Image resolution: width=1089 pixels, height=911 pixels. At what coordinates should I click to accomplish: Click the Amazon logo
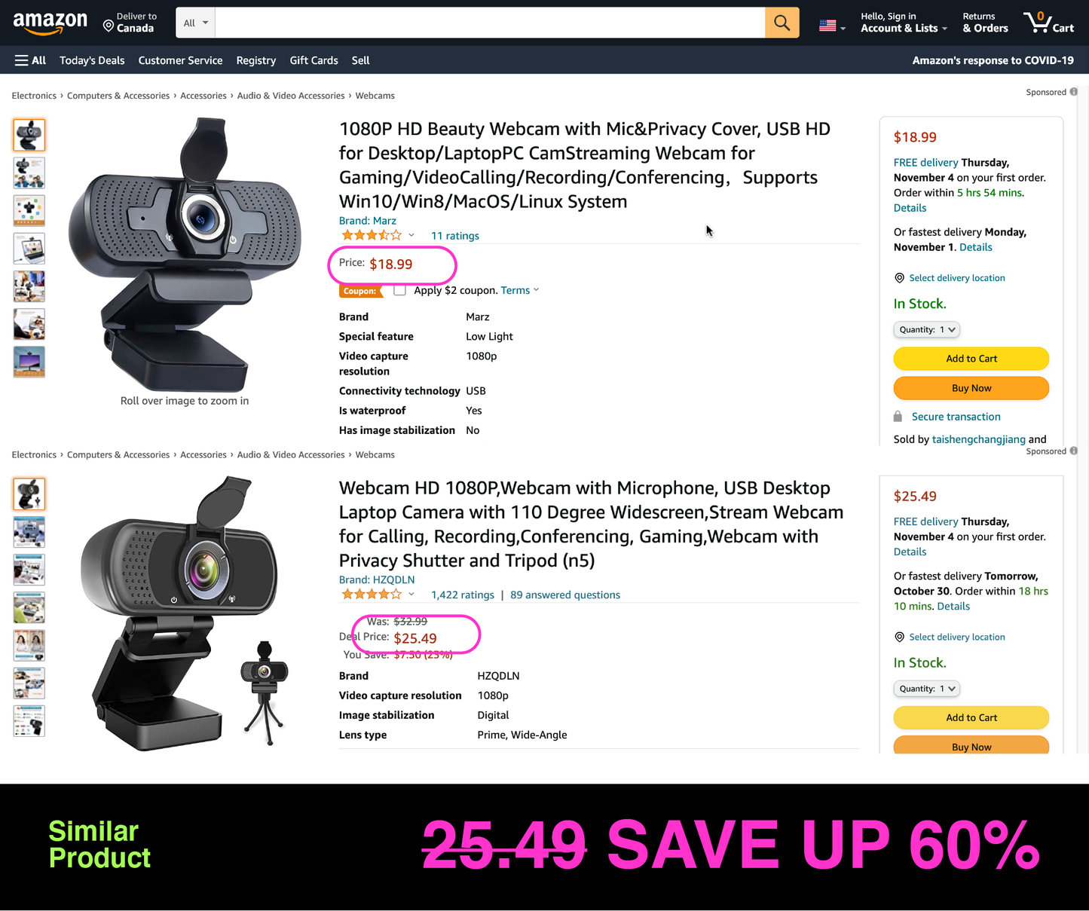point(50,23)
